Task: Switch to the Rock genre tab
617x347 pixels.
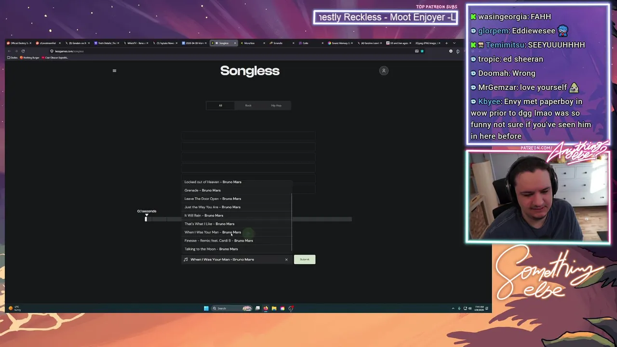Action: point(248,106)
